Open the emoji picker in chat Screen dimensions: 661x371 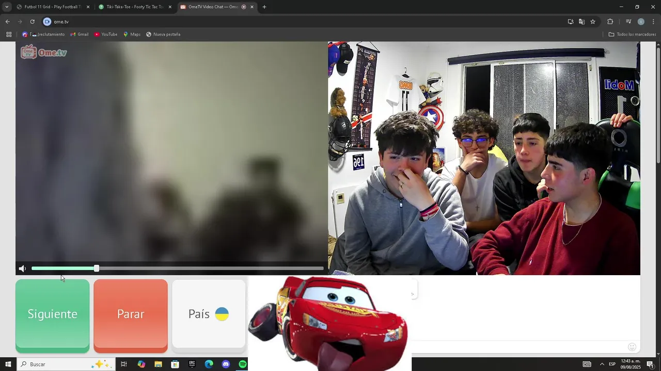click(632, 347)
